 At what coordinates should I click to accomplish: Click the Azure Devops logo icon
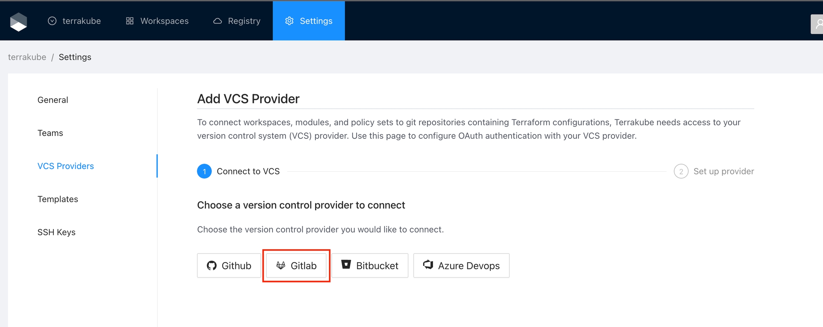tap(428, 265)
